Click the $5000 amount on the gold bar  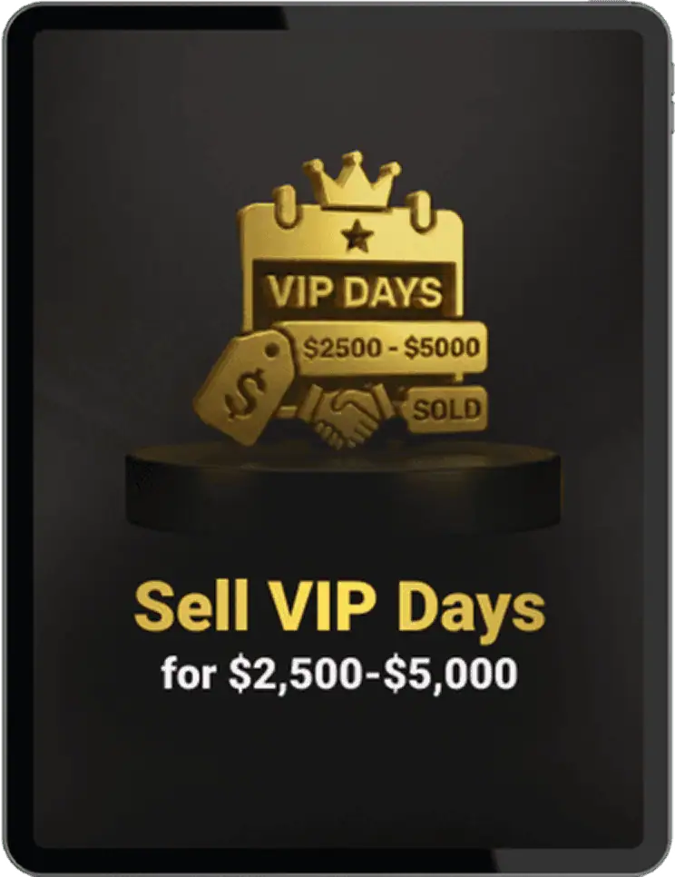pyautogui.click(x=442, y=348)
